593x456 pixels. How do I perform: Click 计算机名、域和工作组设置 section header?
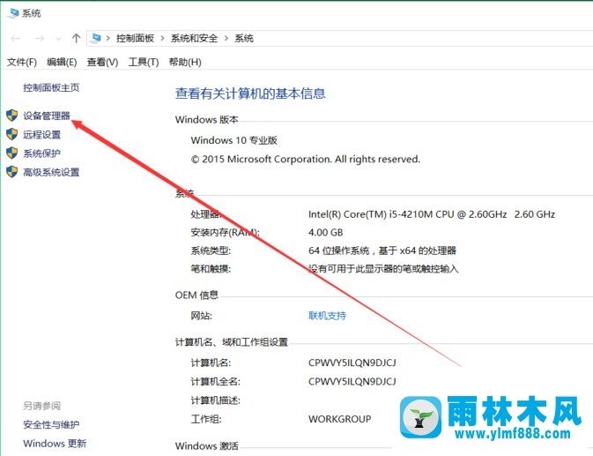pyautogui.click(x=232, y=342)
